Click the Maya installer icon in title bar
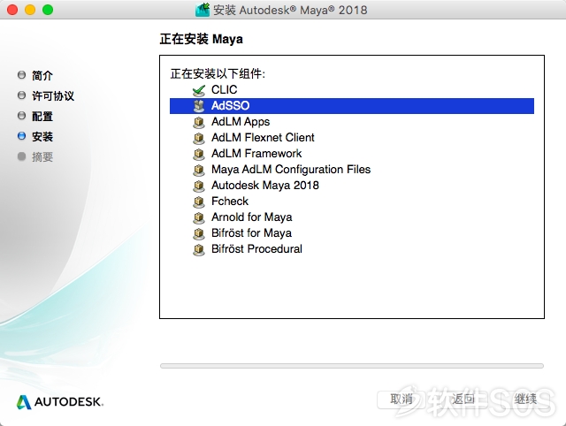 (x=203, y=10)
